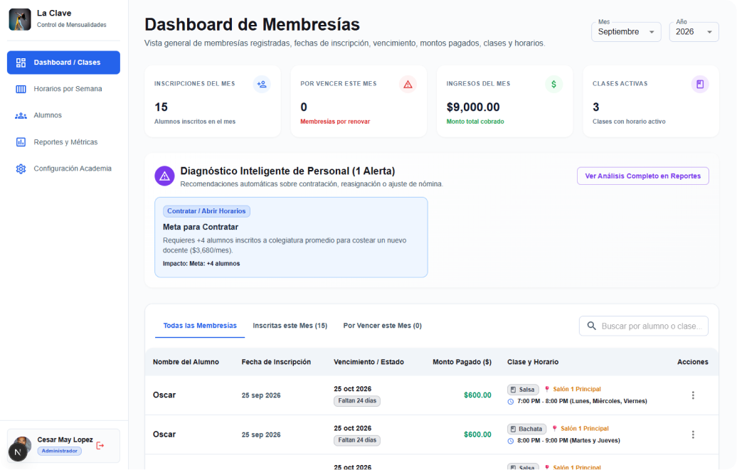Click the $9,000.00 ingresos value

click(x=473, y=107)
